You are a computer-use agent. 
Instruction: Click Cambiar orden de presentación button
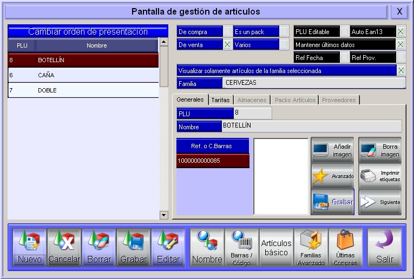click(88, 32)
